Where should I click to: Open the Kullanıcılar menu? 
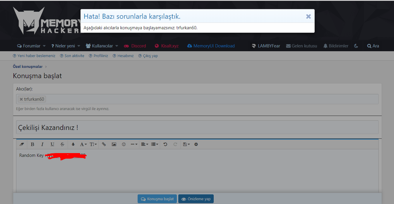click(x=99, y=46)
